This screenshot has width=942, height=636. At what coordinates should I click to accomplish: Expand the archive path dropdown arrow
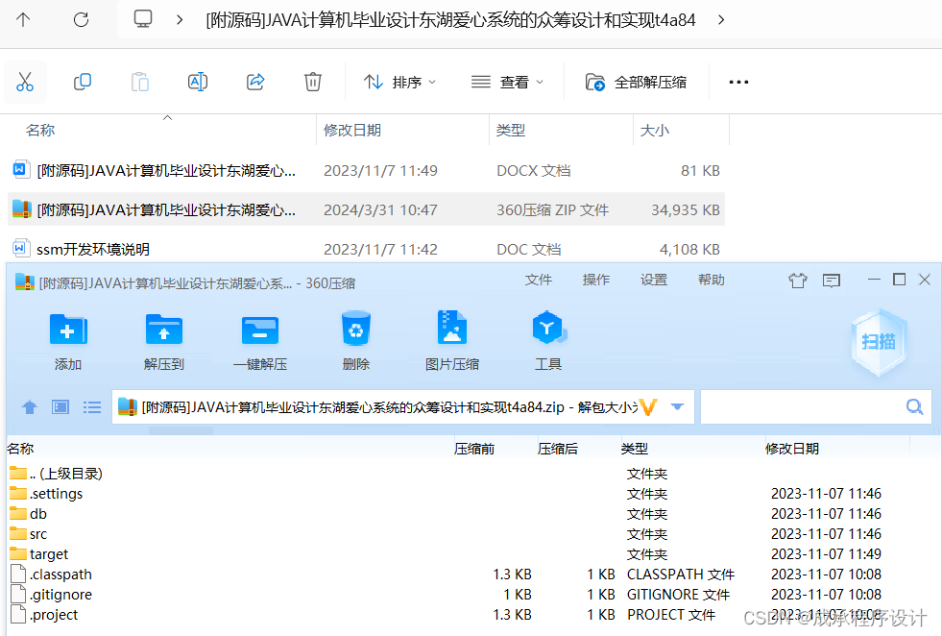678,406
